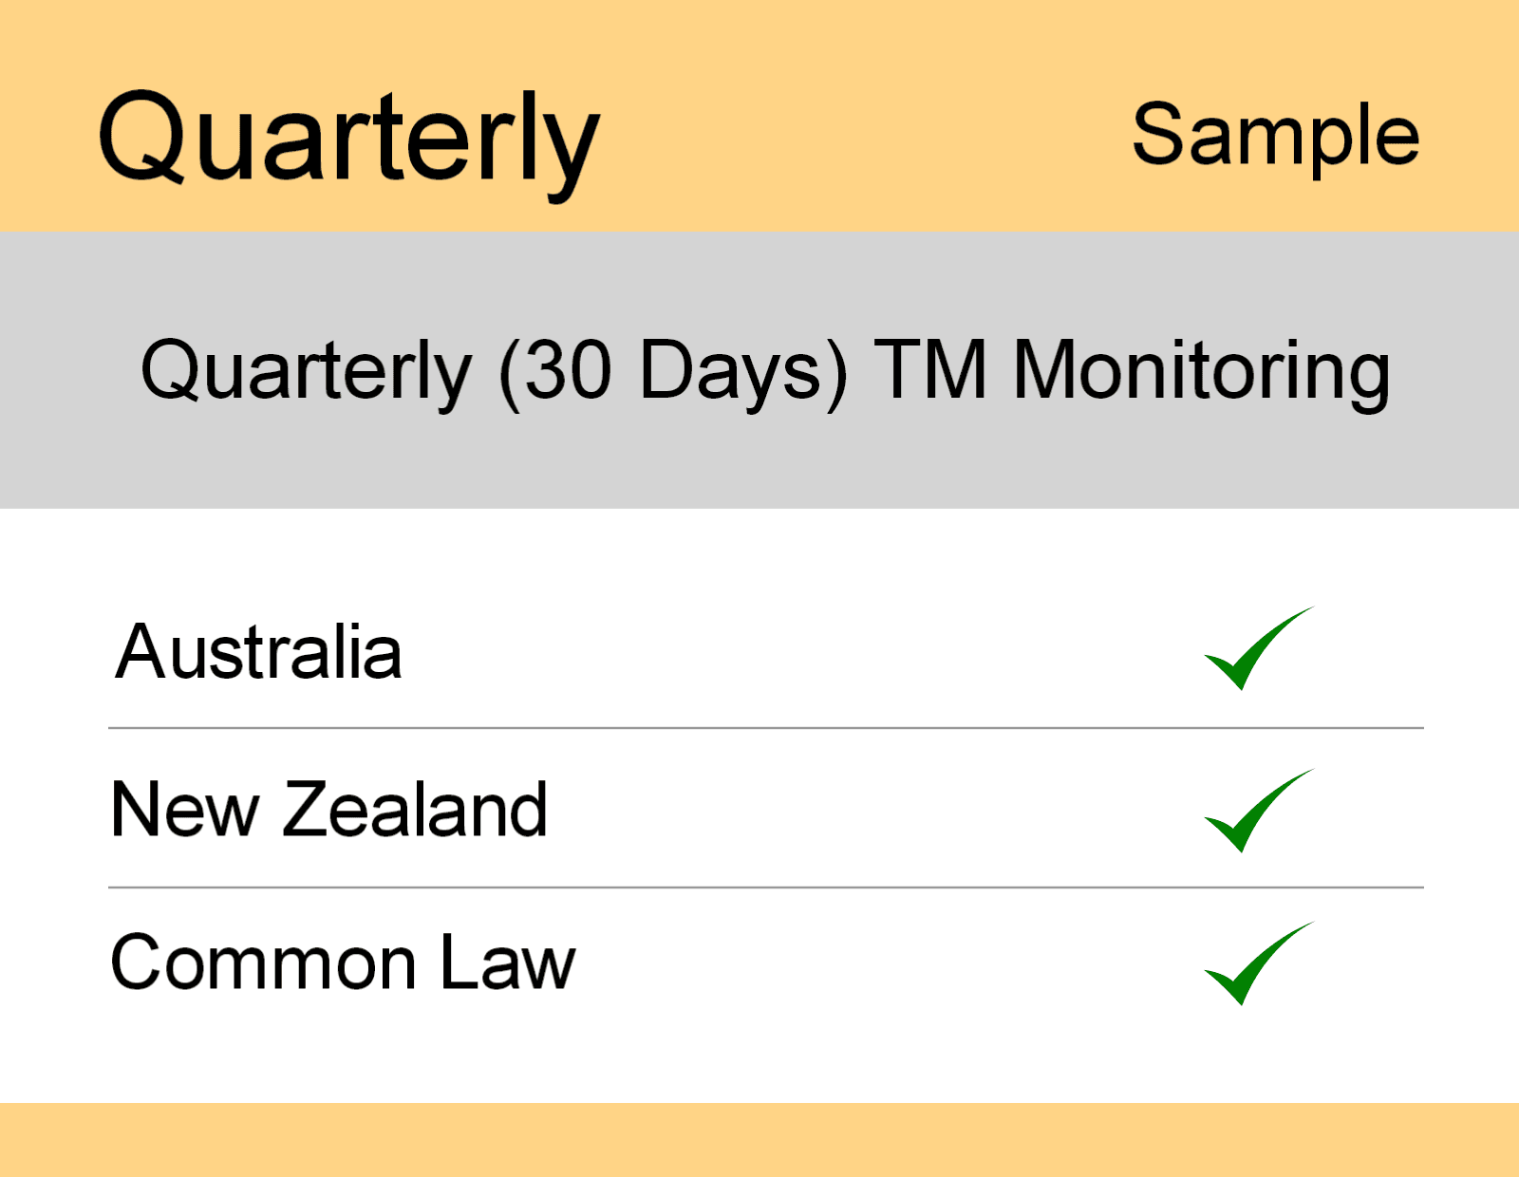The height and width of the screenshot is (1177, 1519).
Task: Click the word Quarterly in gray subtitle
Action: pyautogui.click(x=306, y=370)
